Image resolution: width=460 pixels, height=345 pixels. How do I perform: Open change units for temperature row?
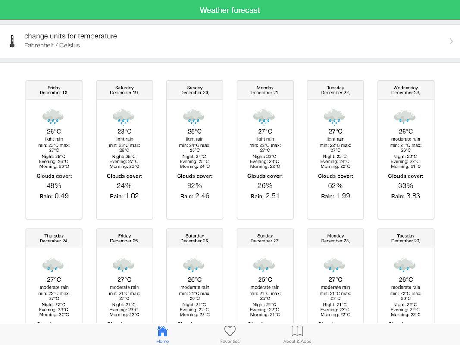point(230,41)
